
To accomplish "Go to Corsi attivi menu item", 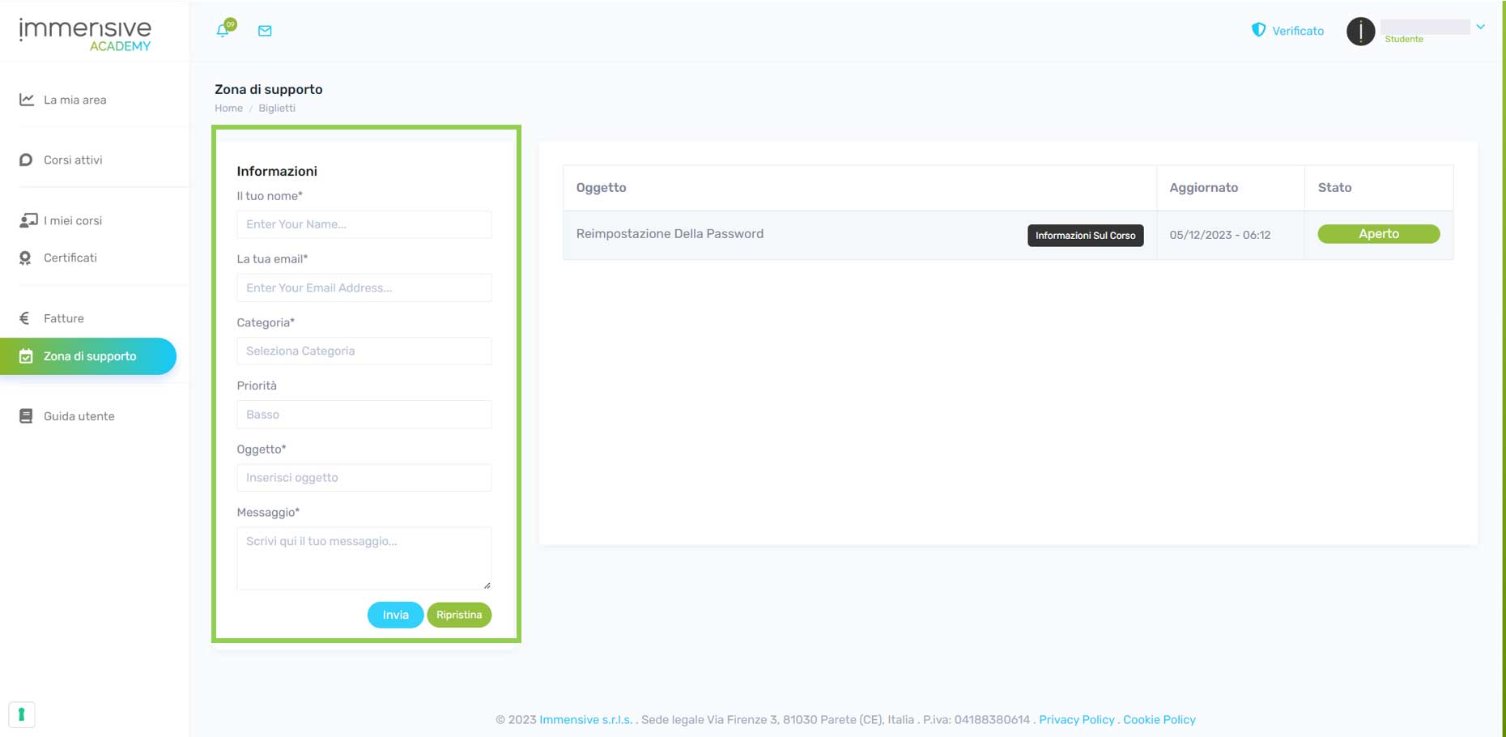I will click(x=73, y=160).
